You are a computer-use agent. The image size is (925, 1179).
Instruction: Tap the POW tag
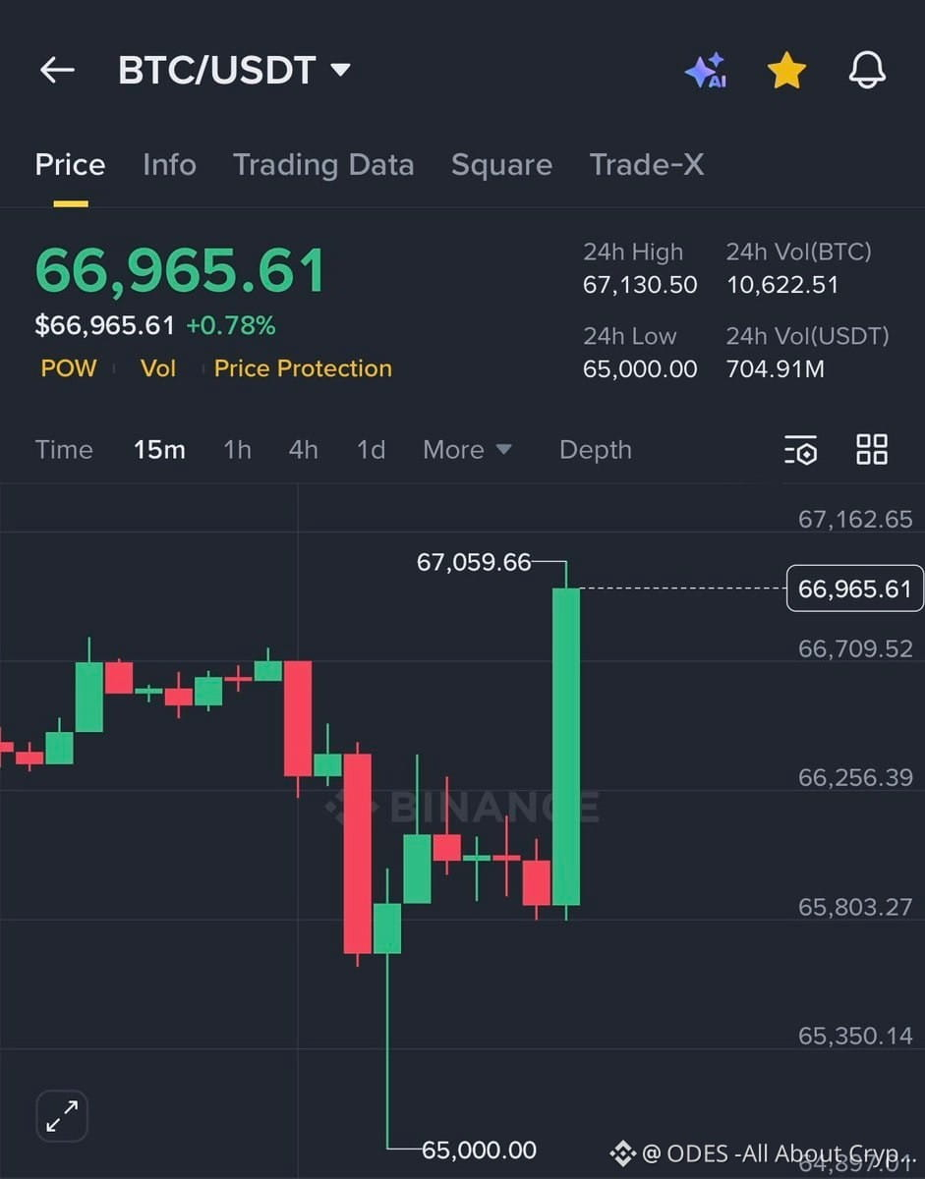(x=69, y=368)
